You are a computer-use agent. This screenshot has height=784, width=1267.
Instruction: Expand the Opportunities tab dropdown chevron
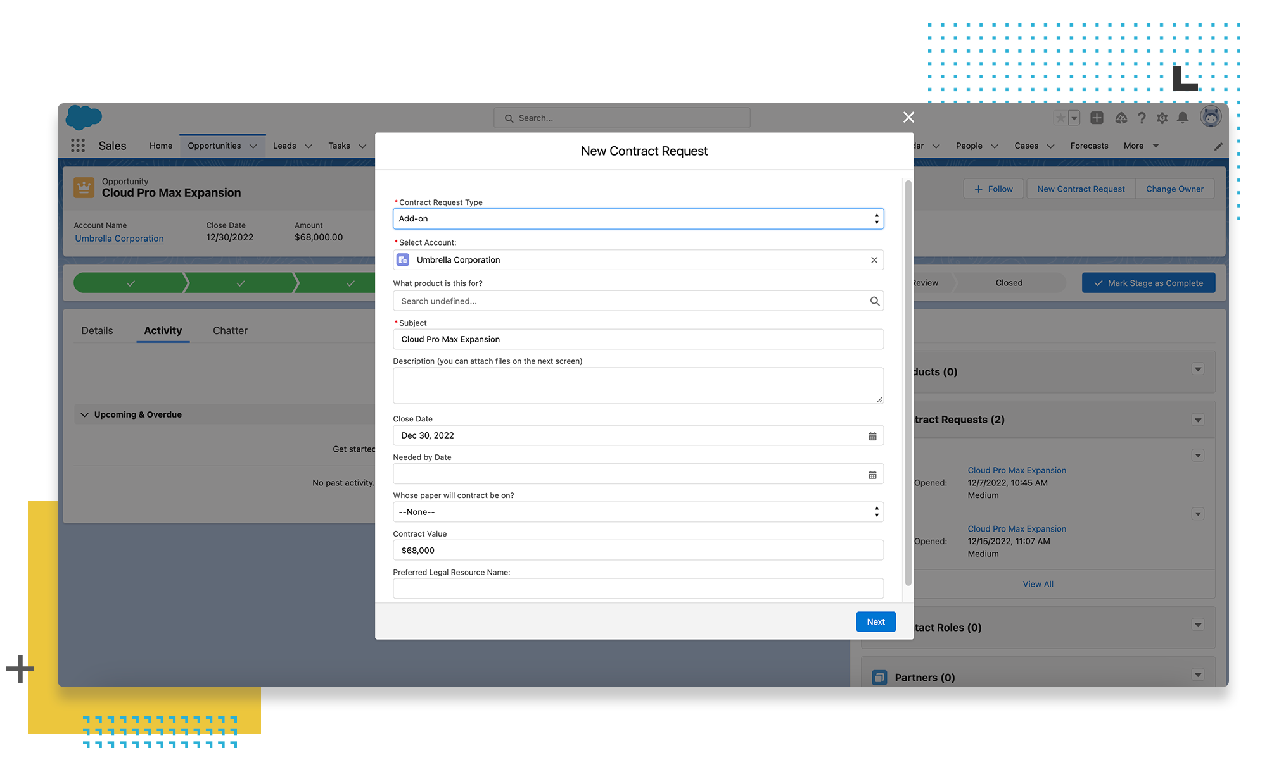253,146
